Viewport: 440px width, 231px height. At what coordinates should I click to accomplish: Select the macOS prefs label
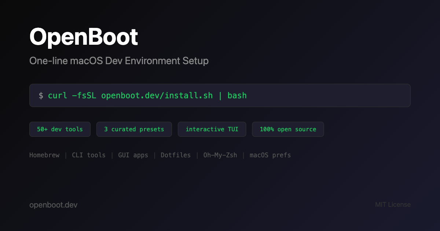coord(270,155)
